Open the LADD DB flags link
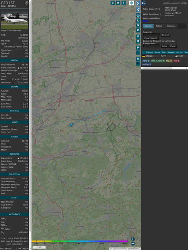 25,41
